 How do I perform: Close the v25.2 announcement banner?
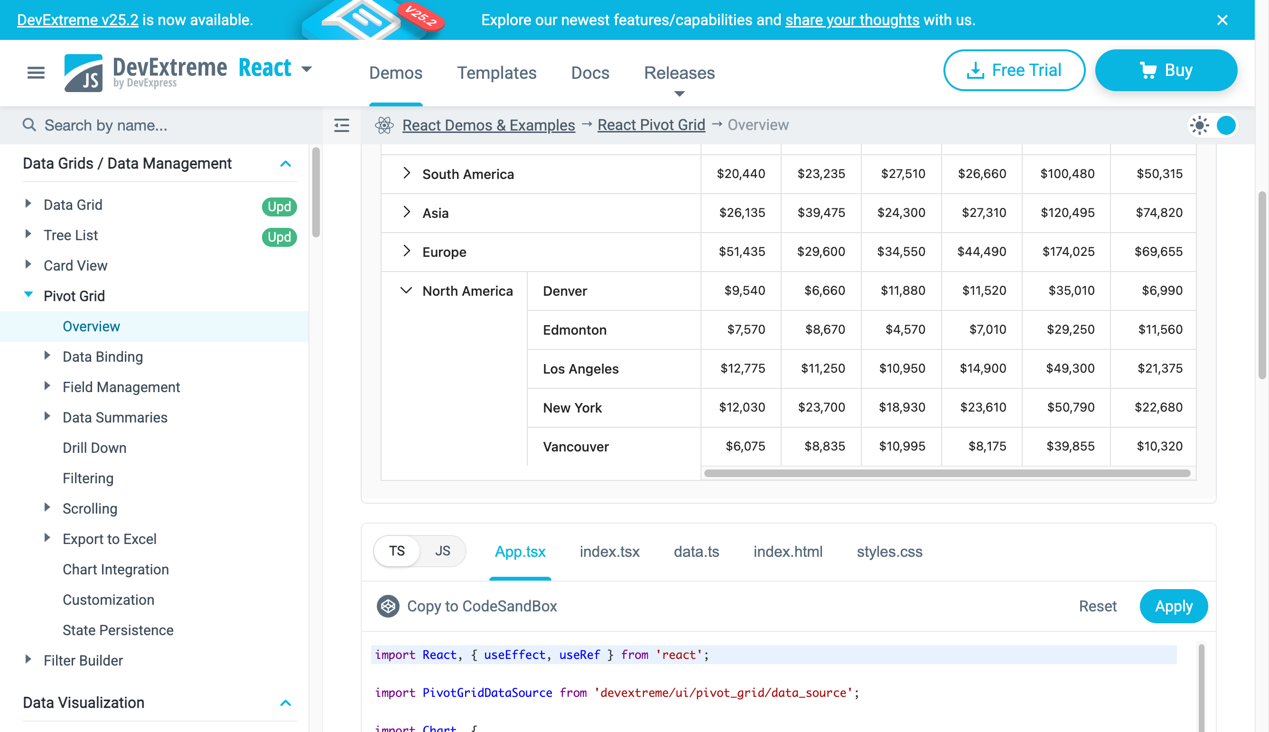(1222, 20)
